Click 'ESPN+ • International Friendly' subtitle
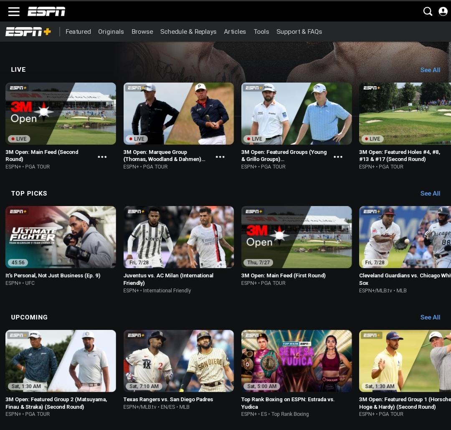The width and height of the screenshot is (451, 430). (x=157, y=291)
